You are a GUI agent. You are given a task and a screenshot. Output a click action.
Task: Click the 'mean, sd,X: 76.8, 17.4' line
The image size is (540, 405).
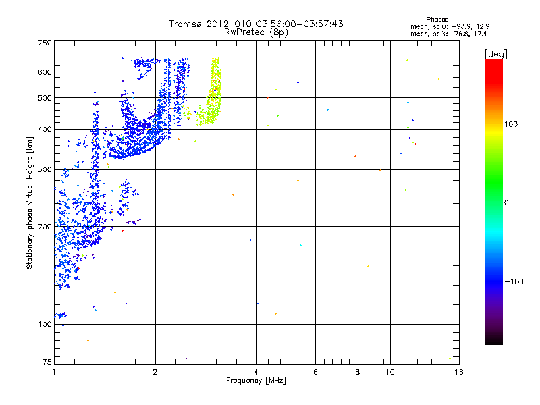click(x=449, y=34)
